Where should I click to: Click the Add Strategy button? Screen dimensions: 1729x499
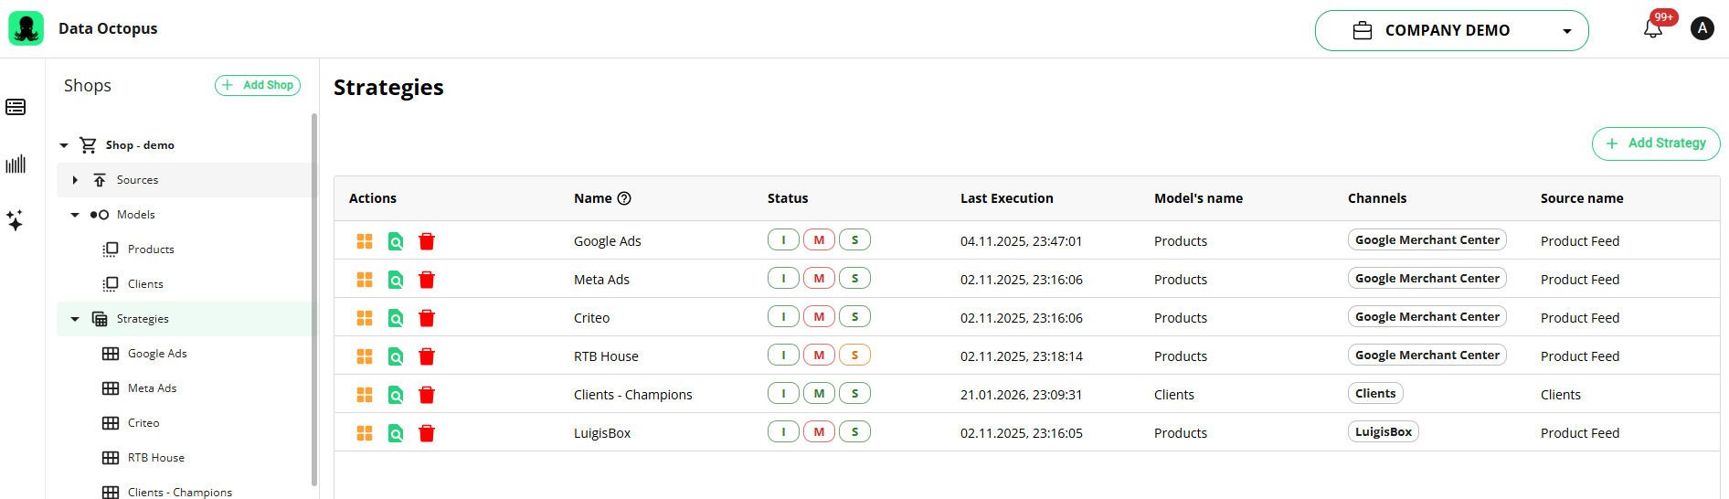click(x=1655, y=143)
